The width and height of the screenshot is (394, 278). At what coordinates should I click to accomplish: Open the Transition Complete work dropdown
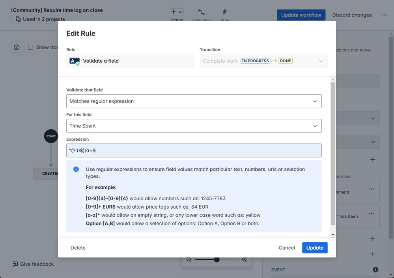(263, 61)
